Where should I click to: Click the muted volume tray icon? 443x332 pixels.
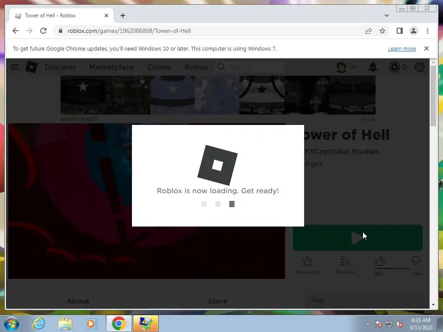[399, 324]
